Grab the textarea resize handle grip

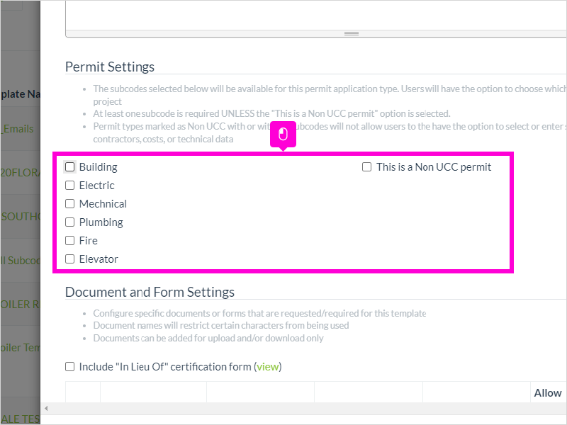352,33
